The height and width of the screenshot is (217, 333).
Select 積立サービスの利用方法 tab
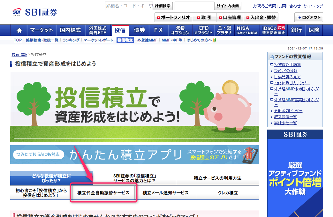click(x=218, y=178)
